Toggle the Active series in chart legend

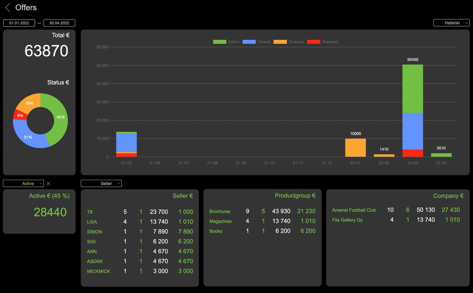tap(226, 42)
